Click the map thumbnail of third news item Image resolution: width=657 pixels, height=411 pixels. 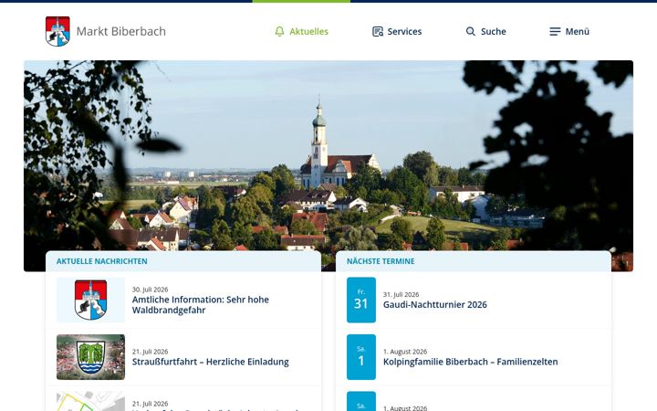(x=90, y=401)
